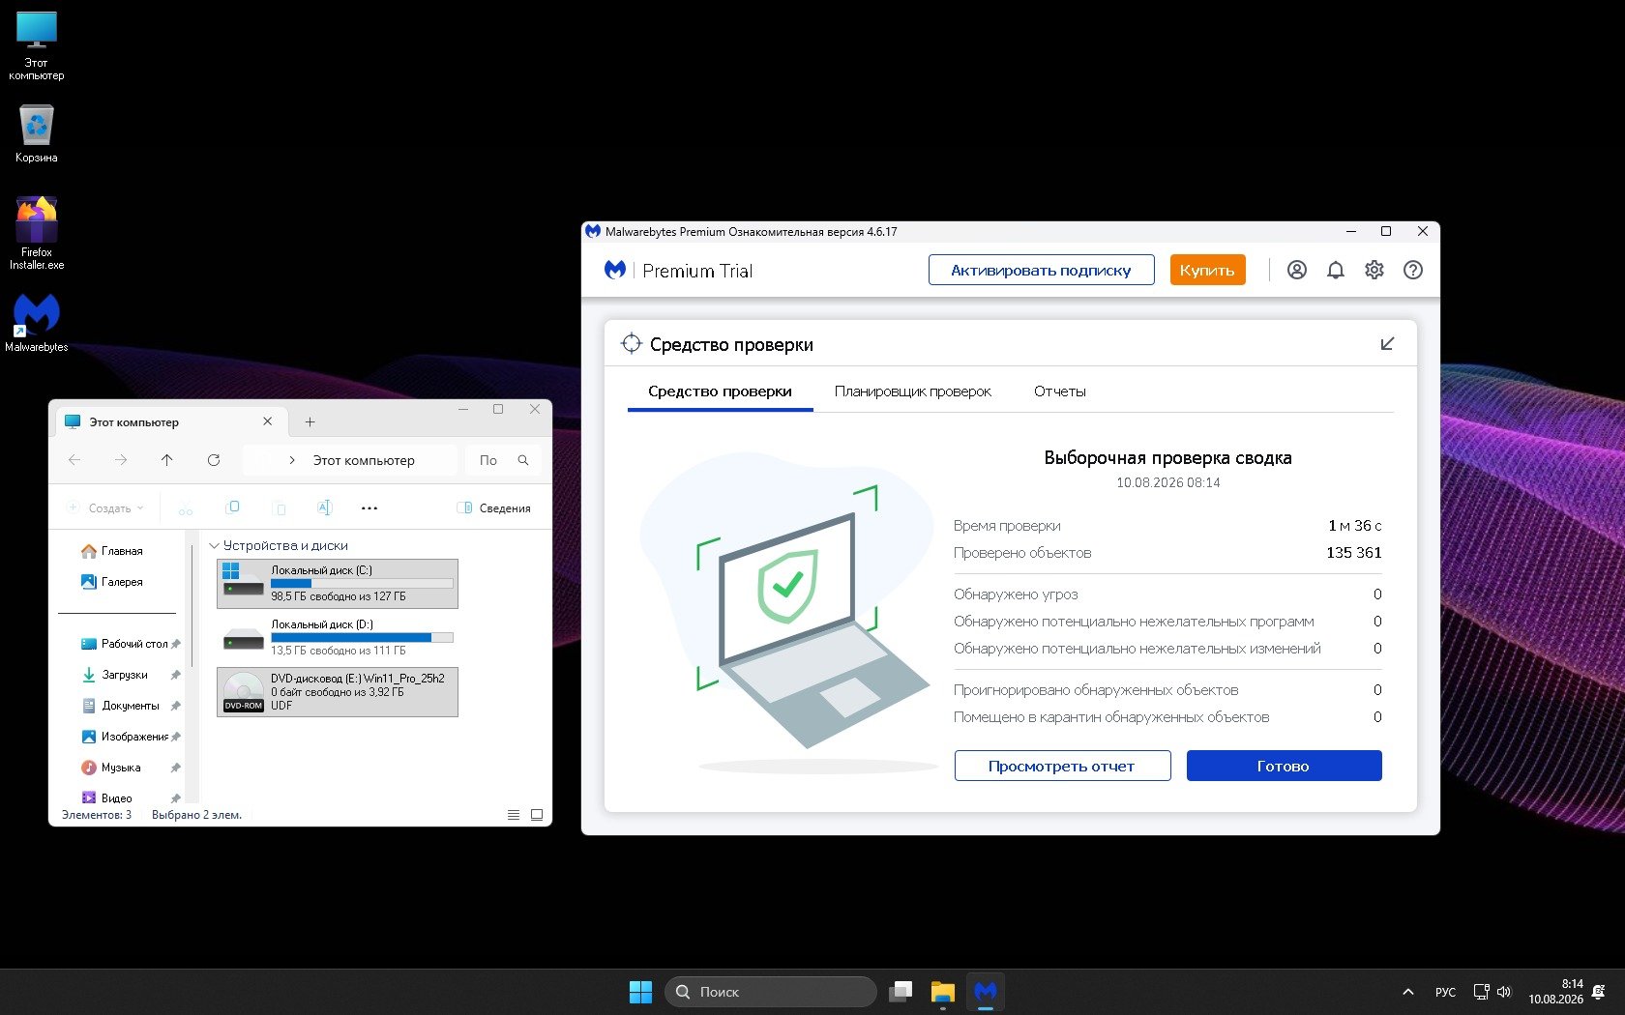This screenshot has height=1015, width=1625.
Task: Switch to the Планировщик проверок tab
Action: [913, 391]
